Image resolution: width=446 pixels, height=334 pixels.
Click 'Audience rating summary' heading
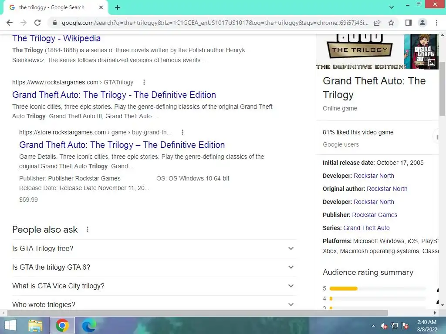368,272
